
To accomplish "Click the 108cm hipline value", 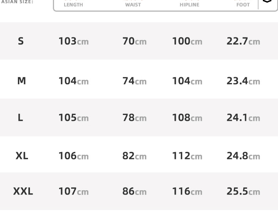I will 187,117.
